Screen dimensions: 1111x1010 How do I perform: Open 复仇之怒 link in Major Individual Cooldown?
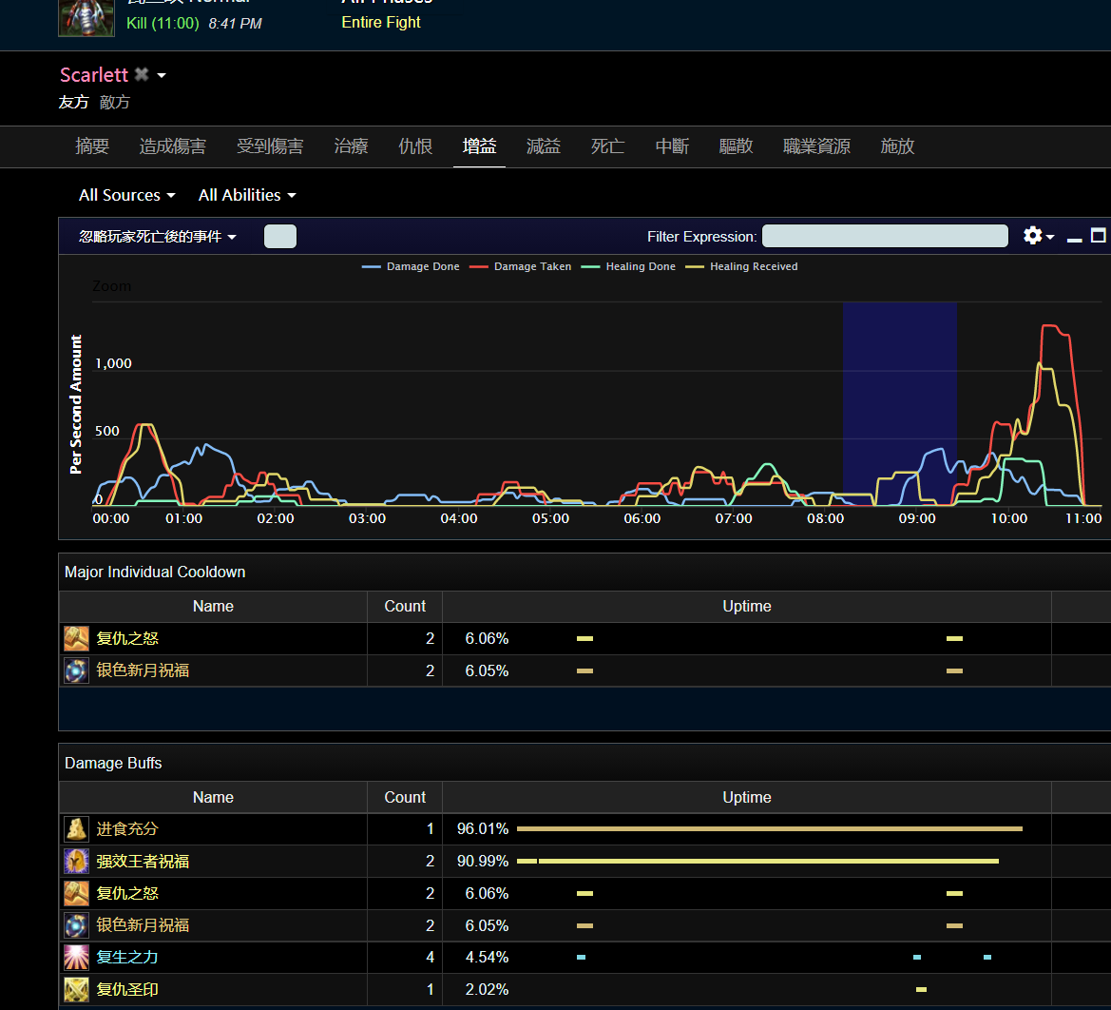click(127, 638)
